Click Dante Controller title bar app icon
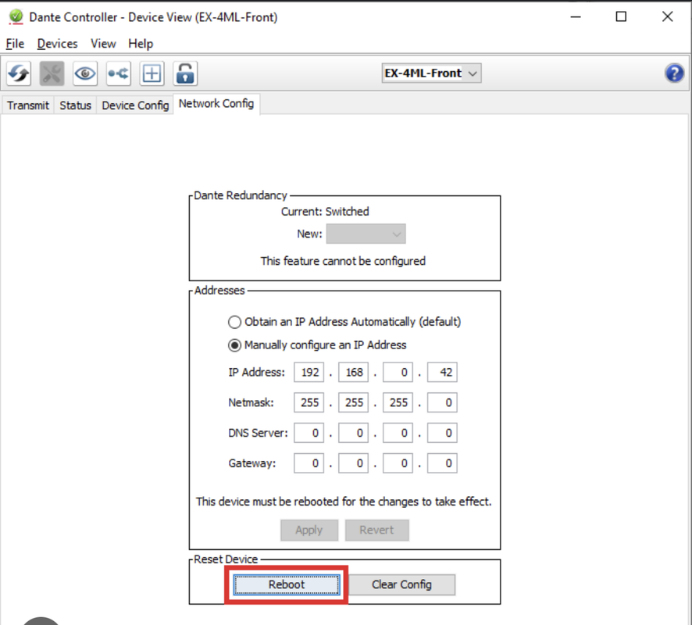Viewport: 692px width, 625px height. [16, 16]
